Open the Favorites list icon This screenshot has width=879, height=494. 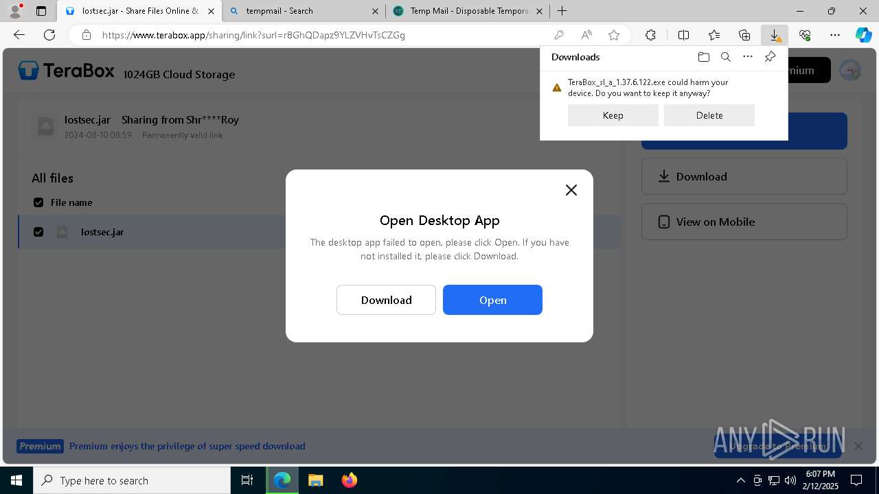pos(714,35)
